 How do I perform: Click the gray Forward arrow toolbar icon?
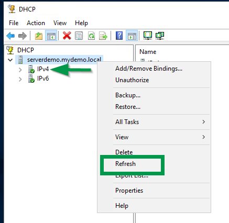[23, 36]
